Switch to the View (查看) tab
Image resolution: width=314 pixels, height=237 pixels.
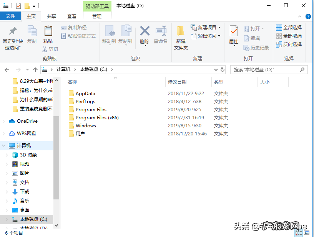click(72, 16)
